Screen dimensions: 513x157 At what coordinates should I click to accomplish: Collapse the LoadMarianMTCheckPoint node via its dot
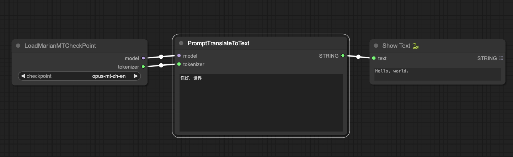(x=18, y=46)
